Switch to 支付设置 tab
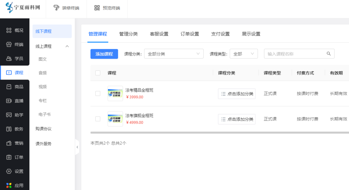Screen dimensions: 349x190 [x=220, y=34]
